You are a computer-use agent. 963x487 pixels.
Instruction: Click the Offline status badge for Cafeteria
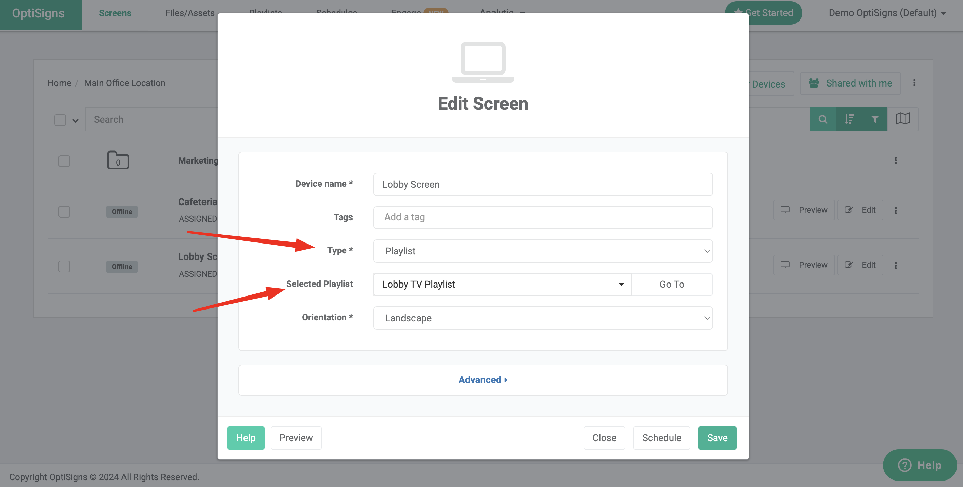[122, 211]
